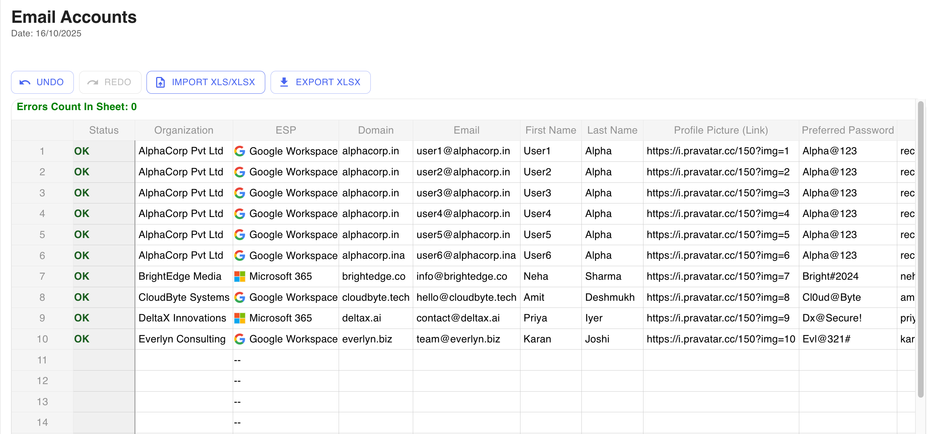Select 'hello@cloudbyte.tech' email cell
The height and width of the screenshot is (434, 934).
tap(466, 298)
